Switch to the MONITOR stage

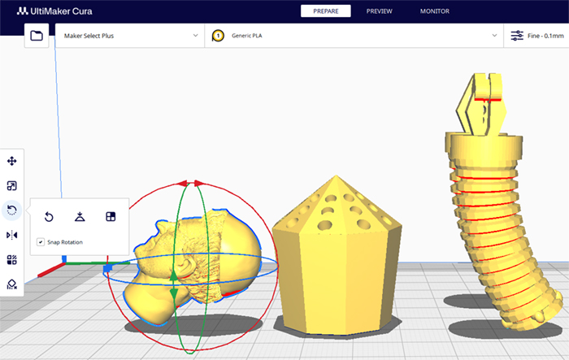click(435, 11)
